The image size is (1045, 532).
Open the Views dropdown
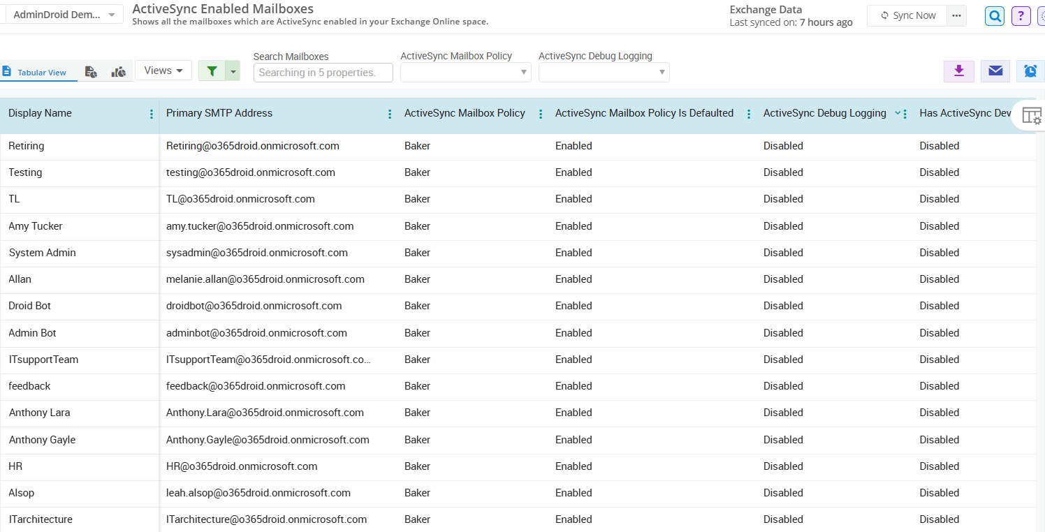pos(163,70)
